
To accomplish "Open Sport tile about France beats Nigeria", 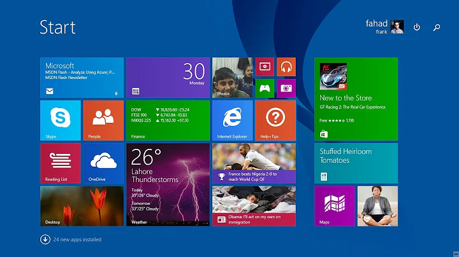I will (x=254, y=163).
